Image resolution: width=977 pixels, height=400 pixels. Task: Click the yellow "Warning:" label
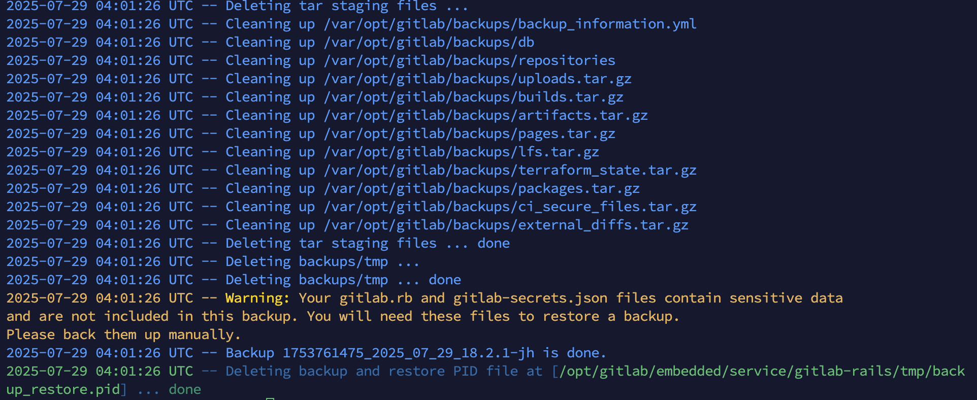pos(257,298)
